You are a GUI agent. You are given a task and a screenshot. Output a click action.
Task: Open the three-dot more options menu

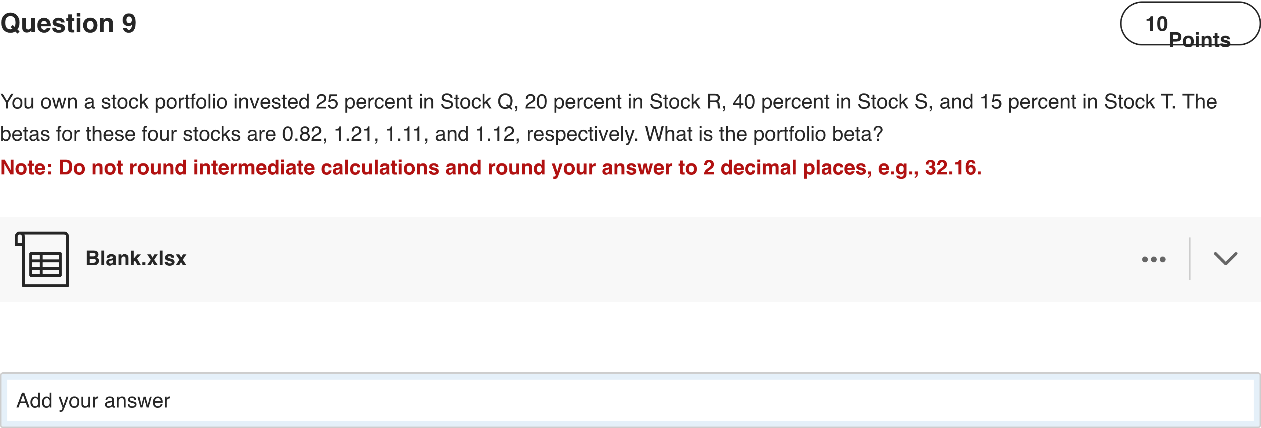pyautogui.click(x=1153, y=259)
